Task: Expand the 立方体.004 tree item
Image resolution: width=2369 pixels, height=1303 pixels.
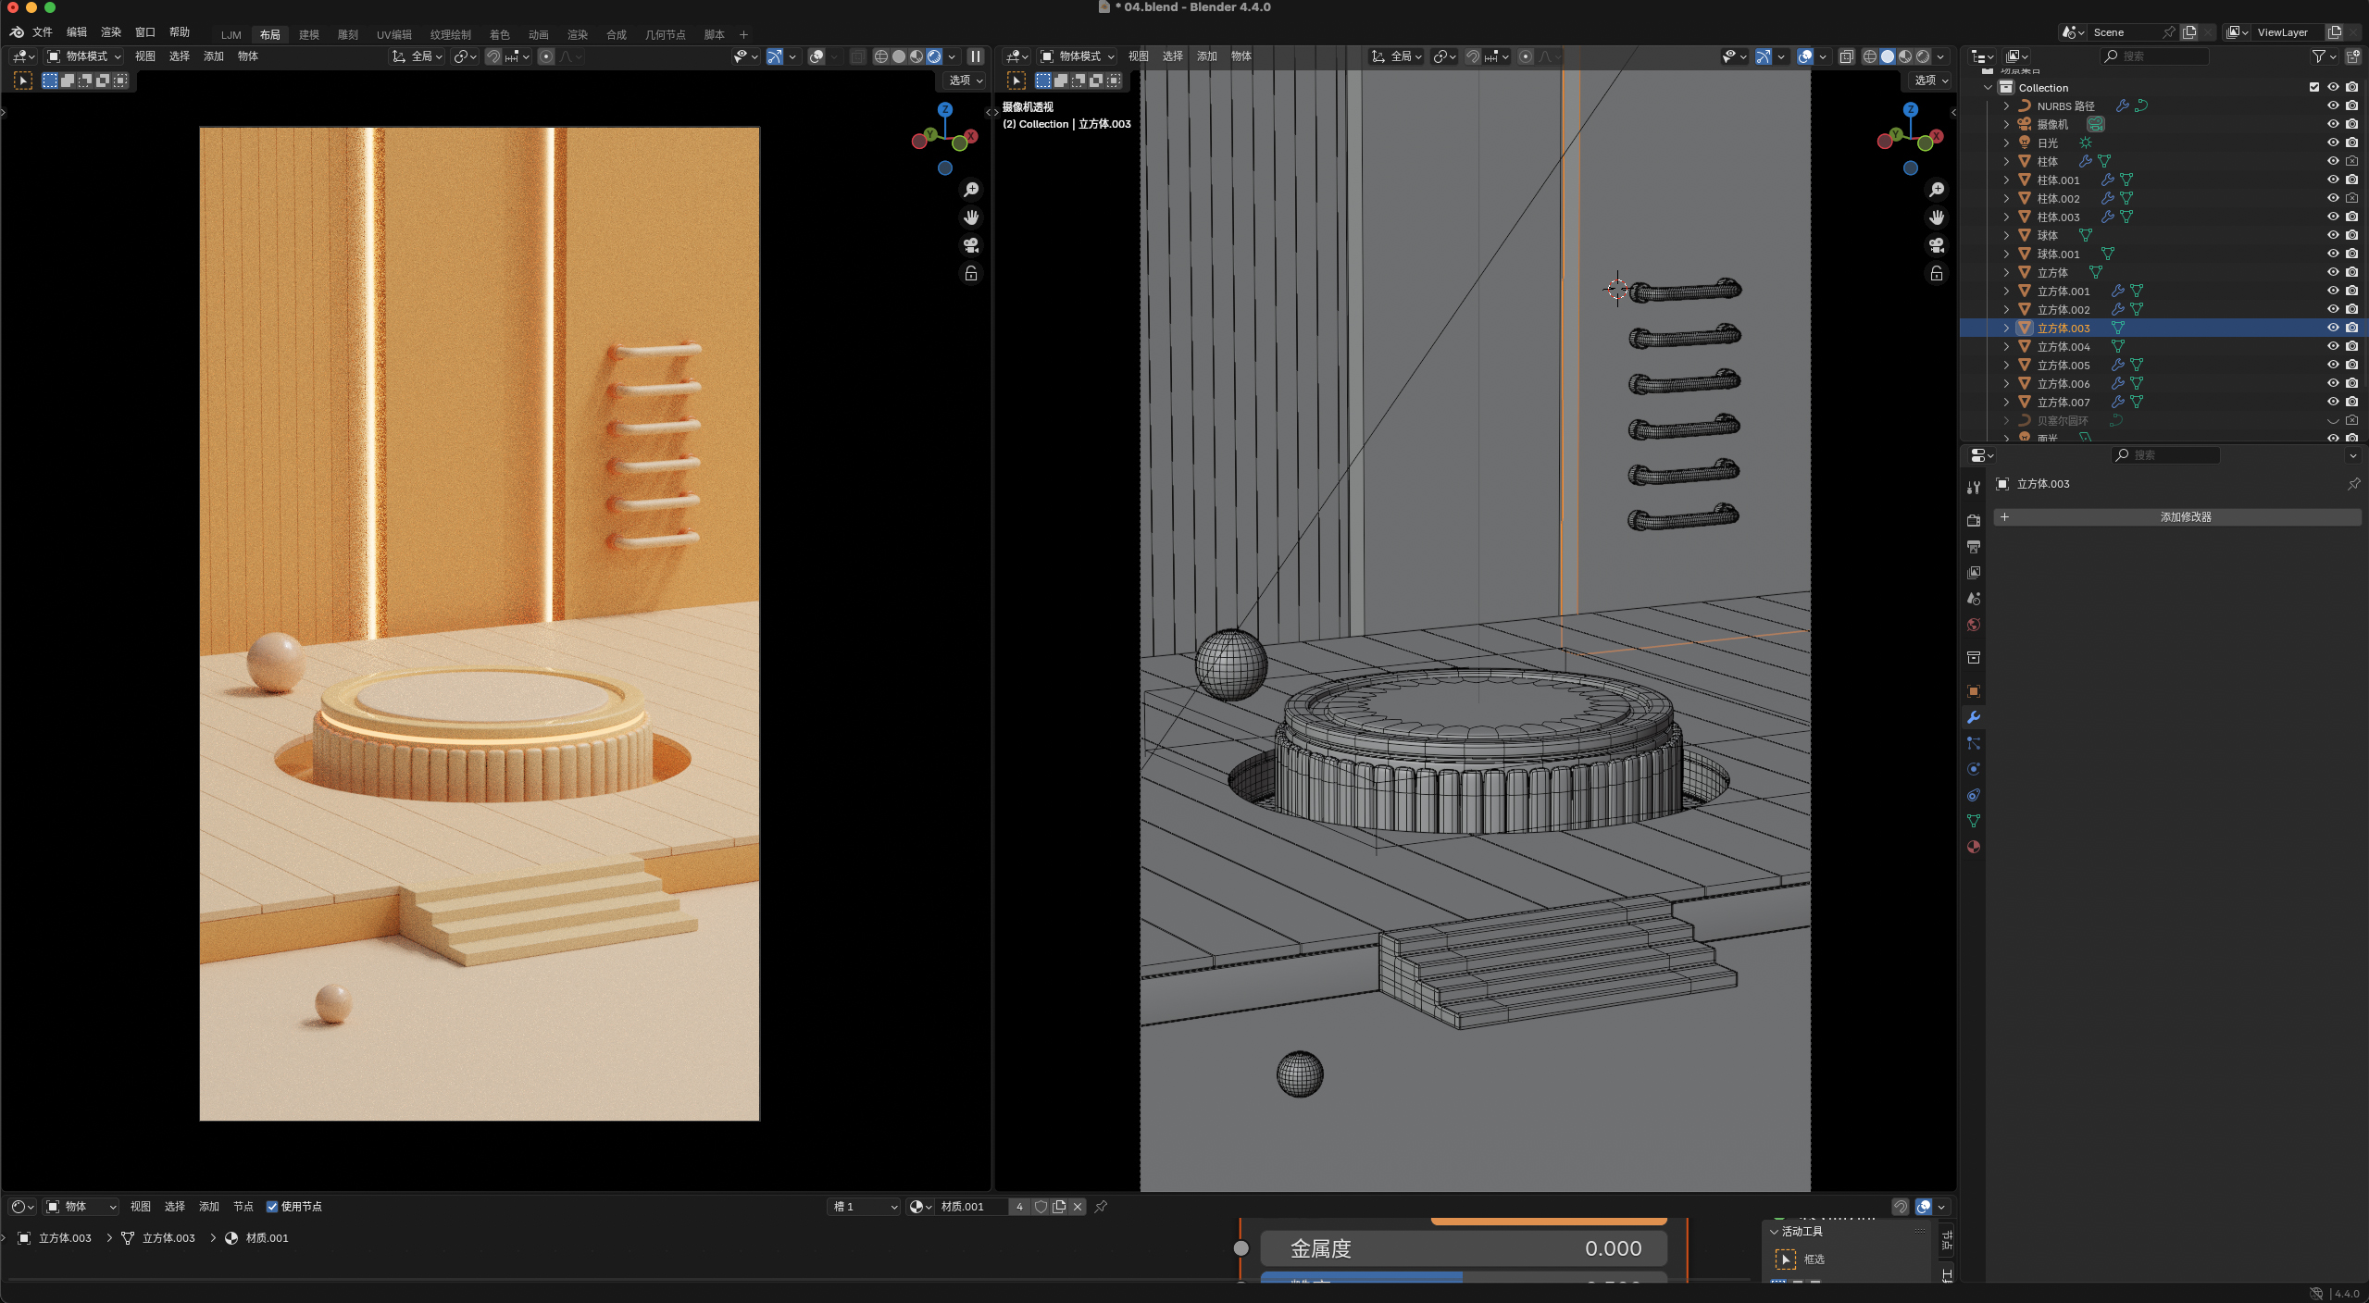Action: [2006, 346]
